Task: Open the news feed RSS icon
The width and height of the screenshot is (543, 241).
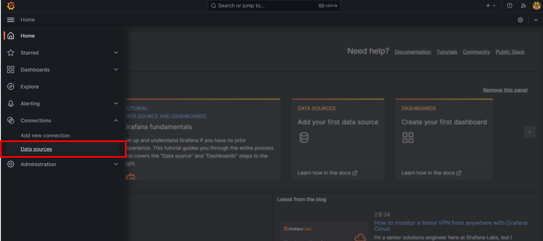Action: (x=523, y=6)
